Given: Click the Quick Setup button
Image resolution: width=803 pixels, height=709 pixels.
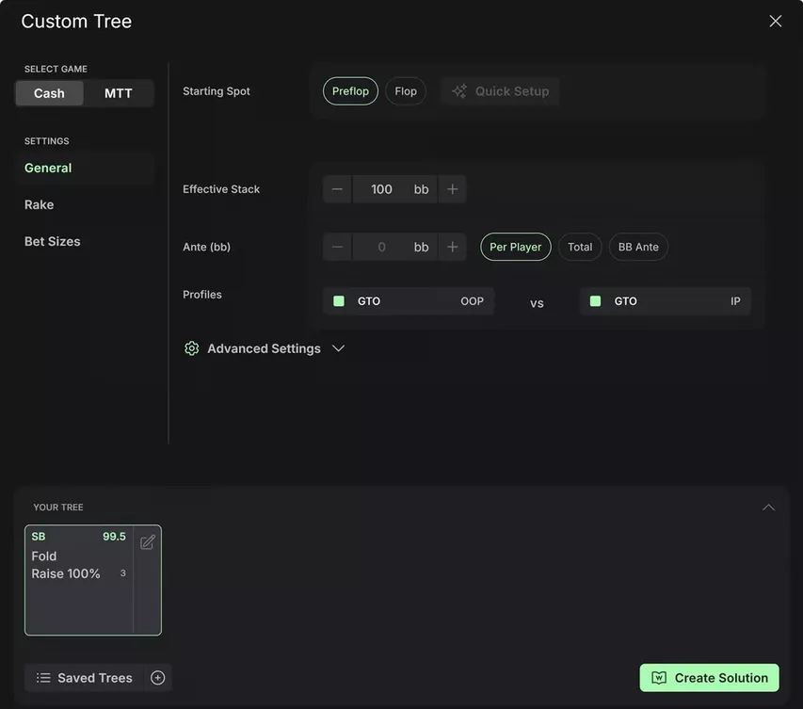Looking at the screenshot, I should click(500, 91).
